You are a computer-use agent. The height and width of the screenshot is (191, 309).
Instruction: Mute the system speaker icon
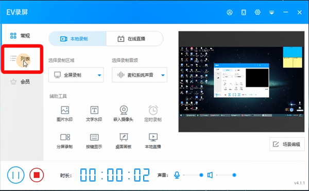click(210, 175)
